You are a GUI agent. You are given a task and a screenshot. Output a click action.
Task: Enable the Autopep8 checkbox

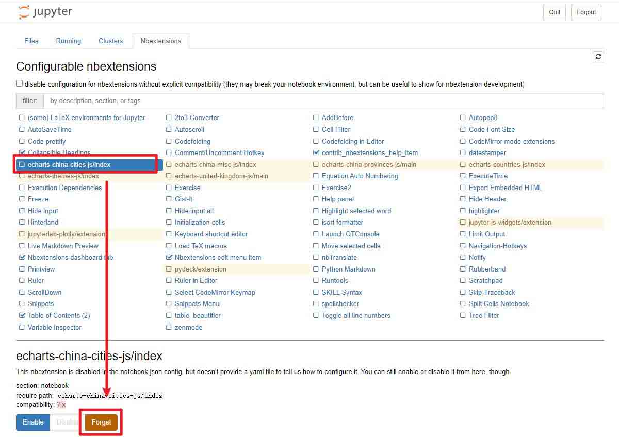pos(463,118)
